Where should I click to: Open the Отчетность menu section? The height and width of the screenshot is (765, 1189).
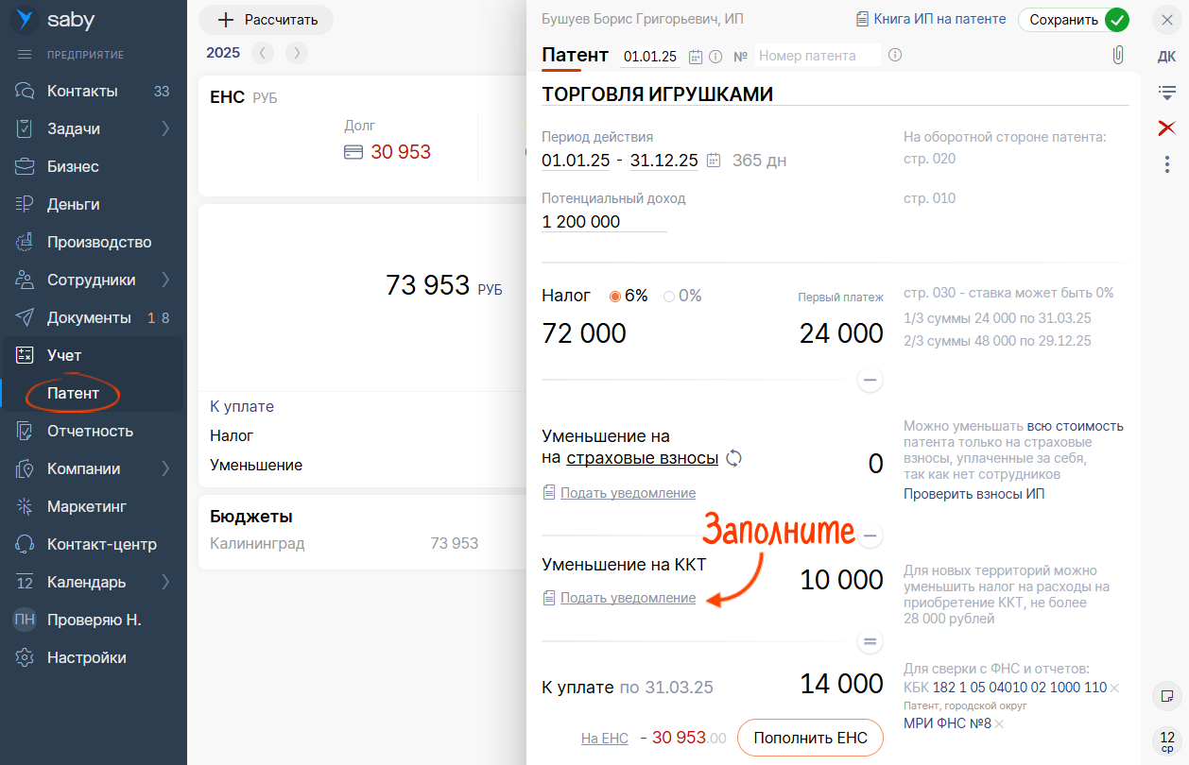[90, 431]
